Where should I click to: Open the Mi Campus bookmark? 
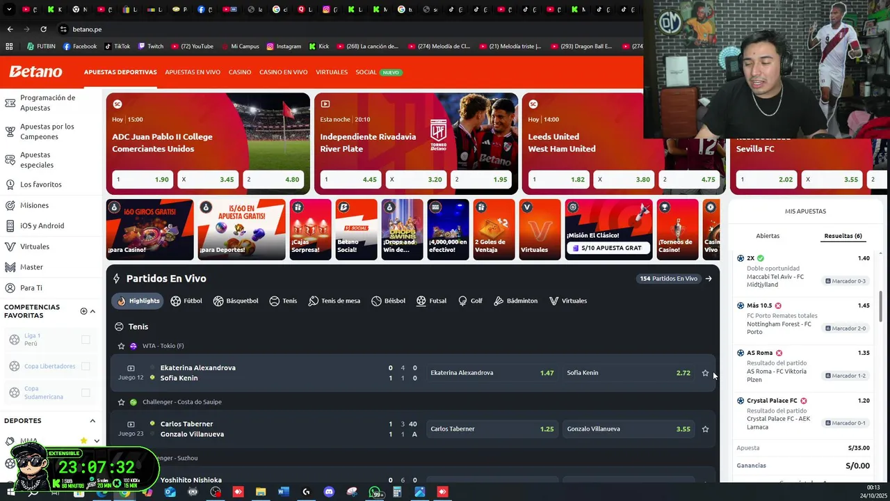click(x=239, y=47)
